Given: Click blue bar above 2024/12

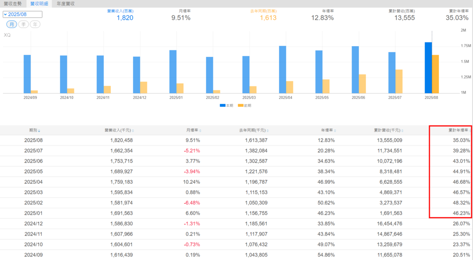Looking at the screenshot, I should [136, 75].
